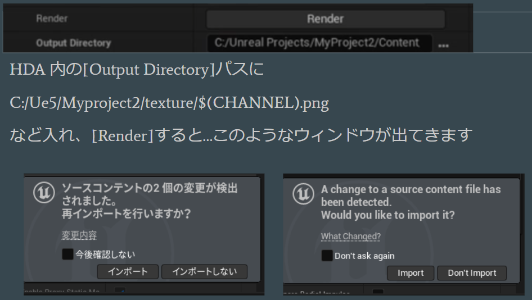Click Unreal logo icon in Japanese dialog
532x300 pixels.
pyautogui.click(x=44, y=193)
